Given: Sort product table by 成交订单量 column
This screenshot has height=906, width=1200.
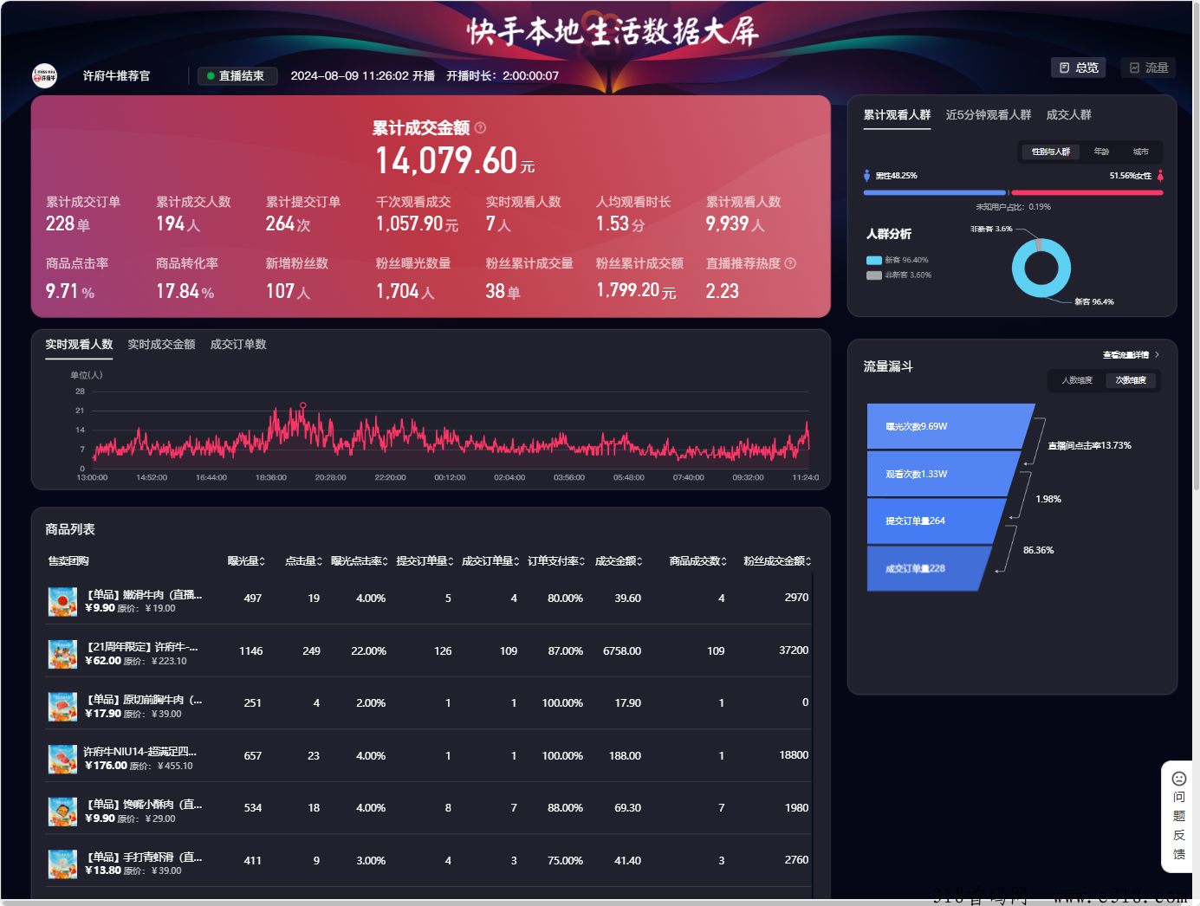Looking at the screenshot, I should [x=490, y=561].
